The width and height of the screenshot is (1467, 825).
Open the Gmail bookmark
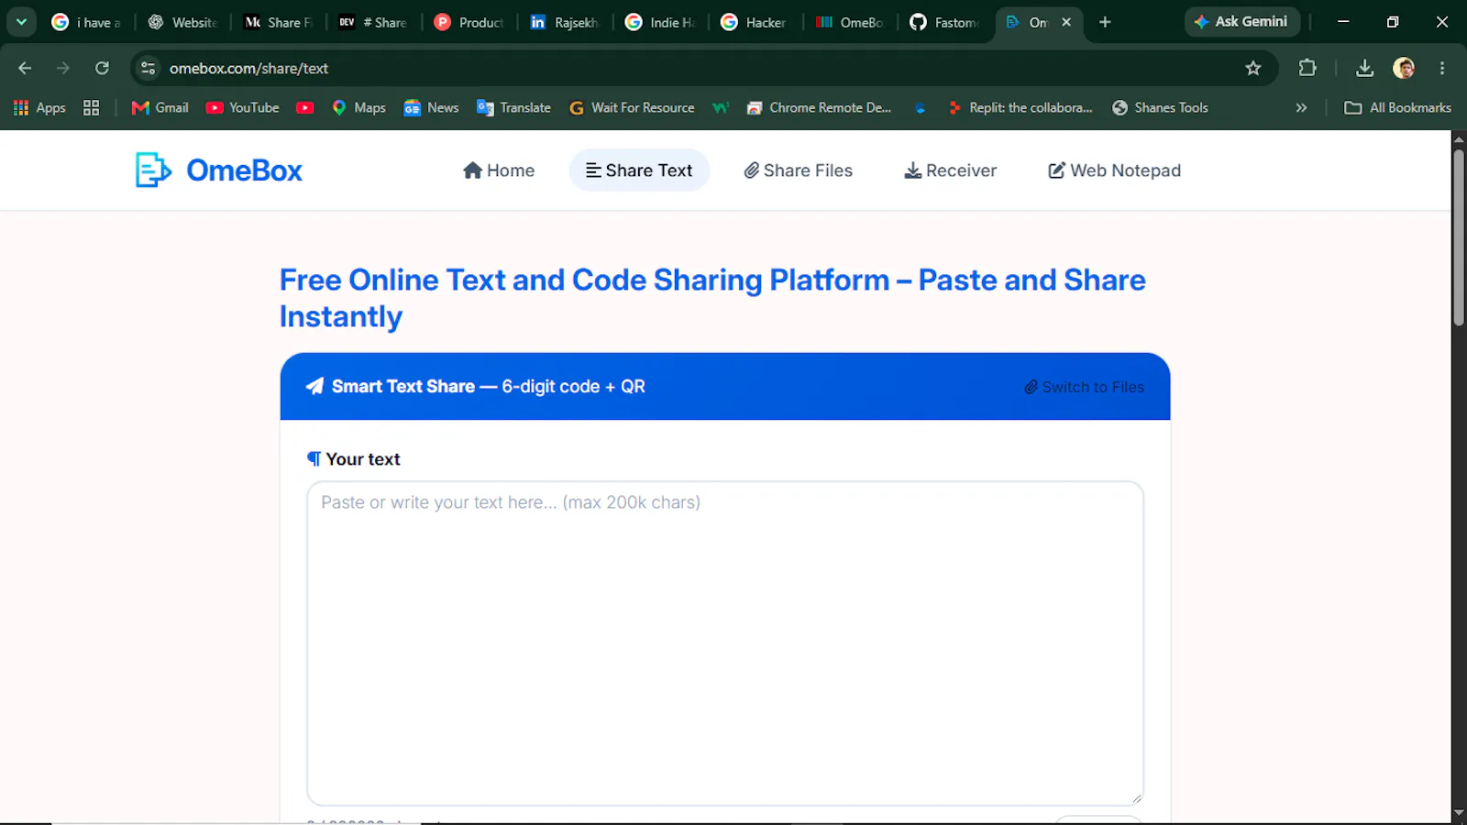160,107
